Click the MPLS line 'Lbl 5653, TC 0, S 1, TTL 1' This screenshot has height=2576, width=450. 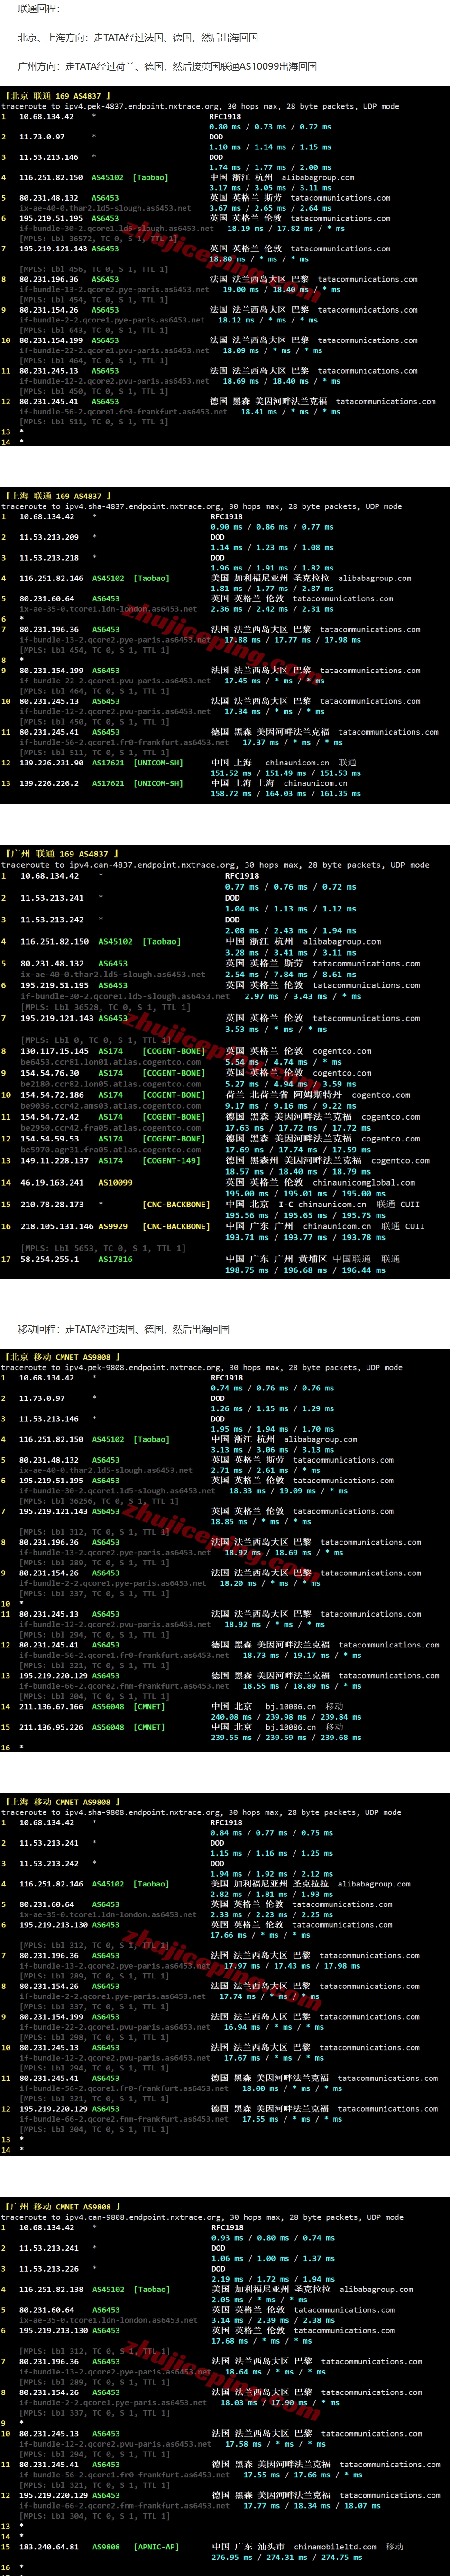[103, 1248]
